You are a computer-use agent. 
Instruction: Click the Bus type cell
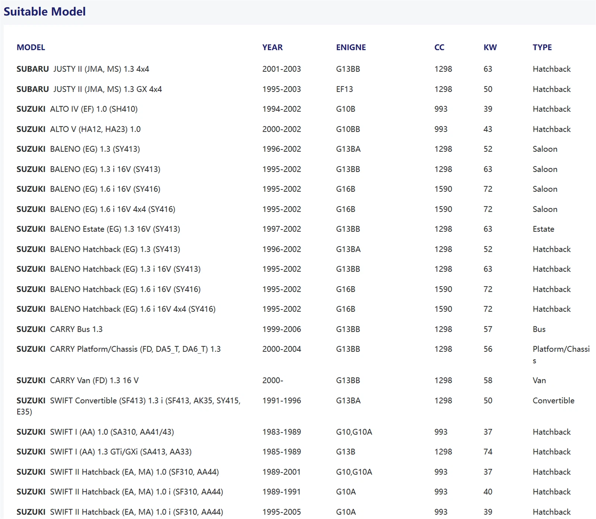pos(539,329)
